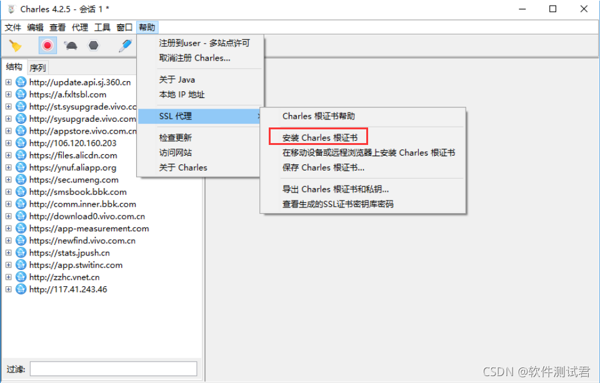The image size is (600, 383).
Task: Toggle the turtle throttling icon
Action: coord(71,46)
